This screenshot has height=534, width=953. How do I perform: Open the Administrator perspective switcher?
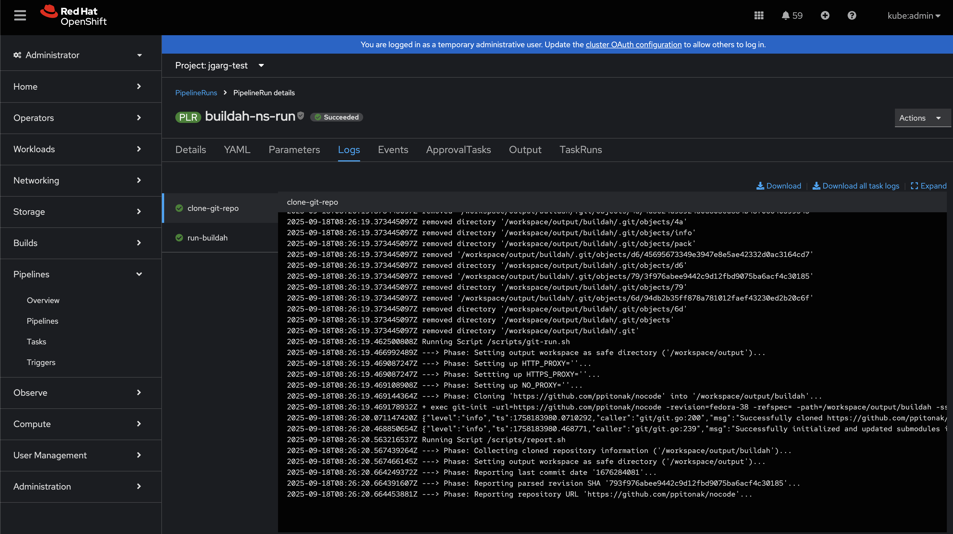78,55
